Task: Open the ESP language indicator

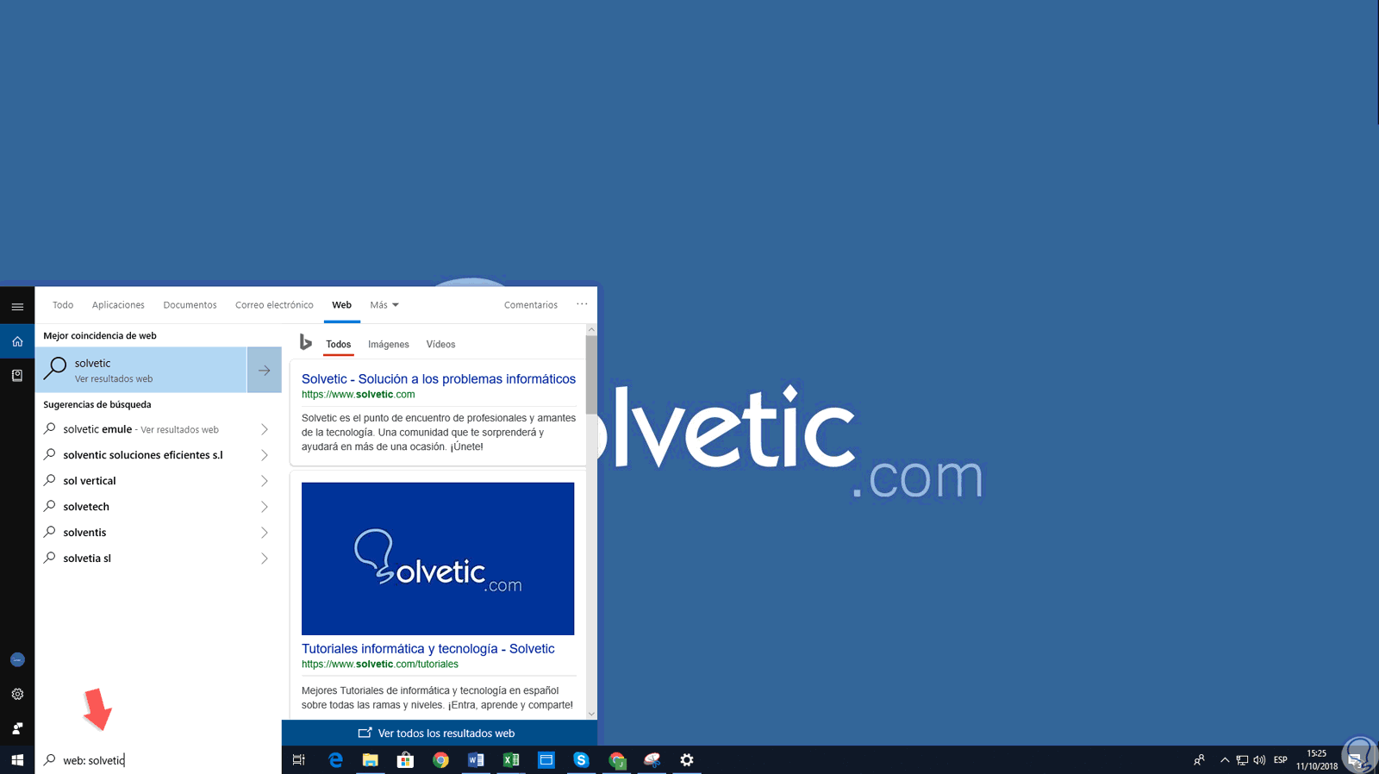Action: point(1281,760)
